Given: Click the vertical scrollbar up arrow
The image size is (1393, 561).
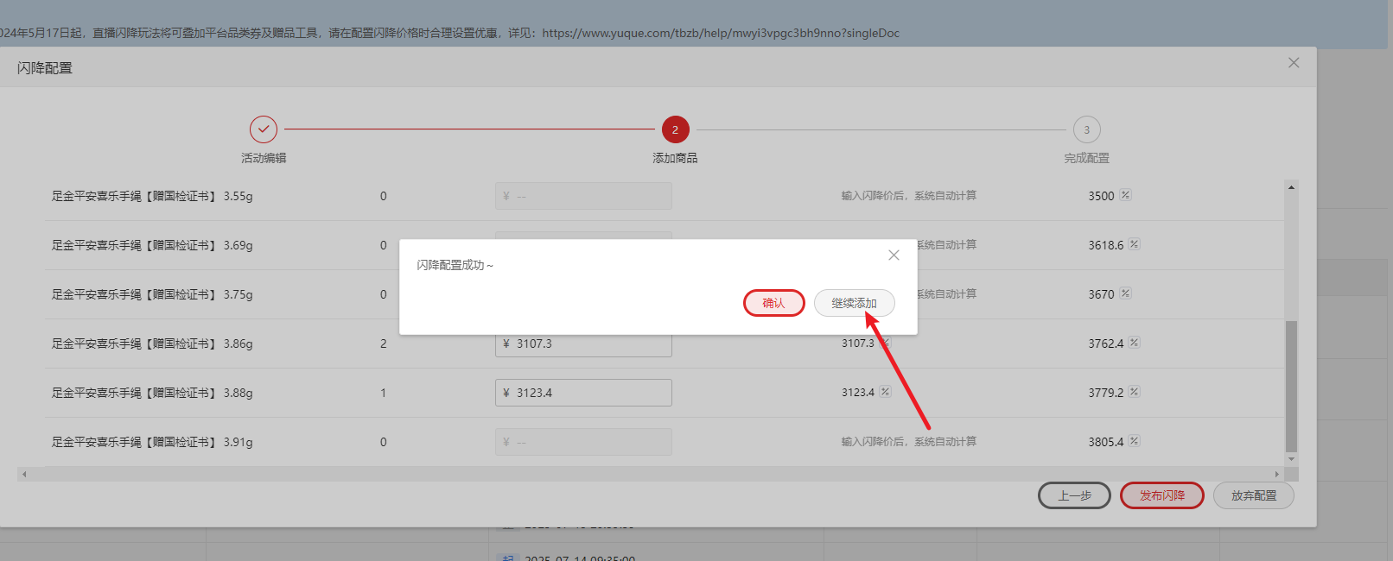Looking at the screenshot, I should point(1291,187).
